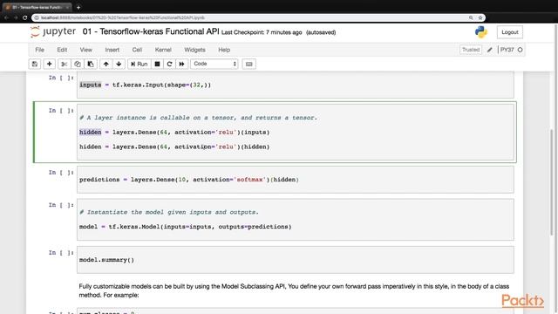This screenshot has height=314, width=558.
Task: Restart the kernel icon
Action: click(169, 64)
